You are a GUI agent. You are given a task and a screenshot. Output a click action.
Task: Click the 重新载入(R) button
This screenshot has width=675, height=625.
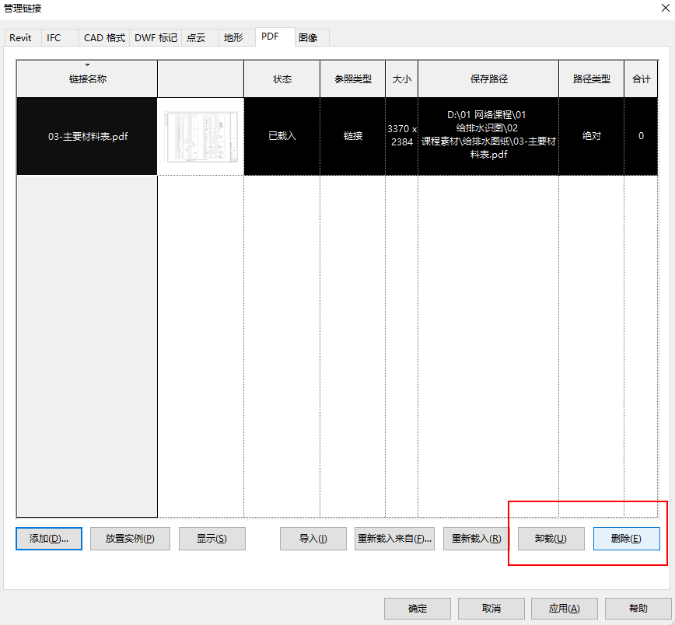(x=476, y=539)
